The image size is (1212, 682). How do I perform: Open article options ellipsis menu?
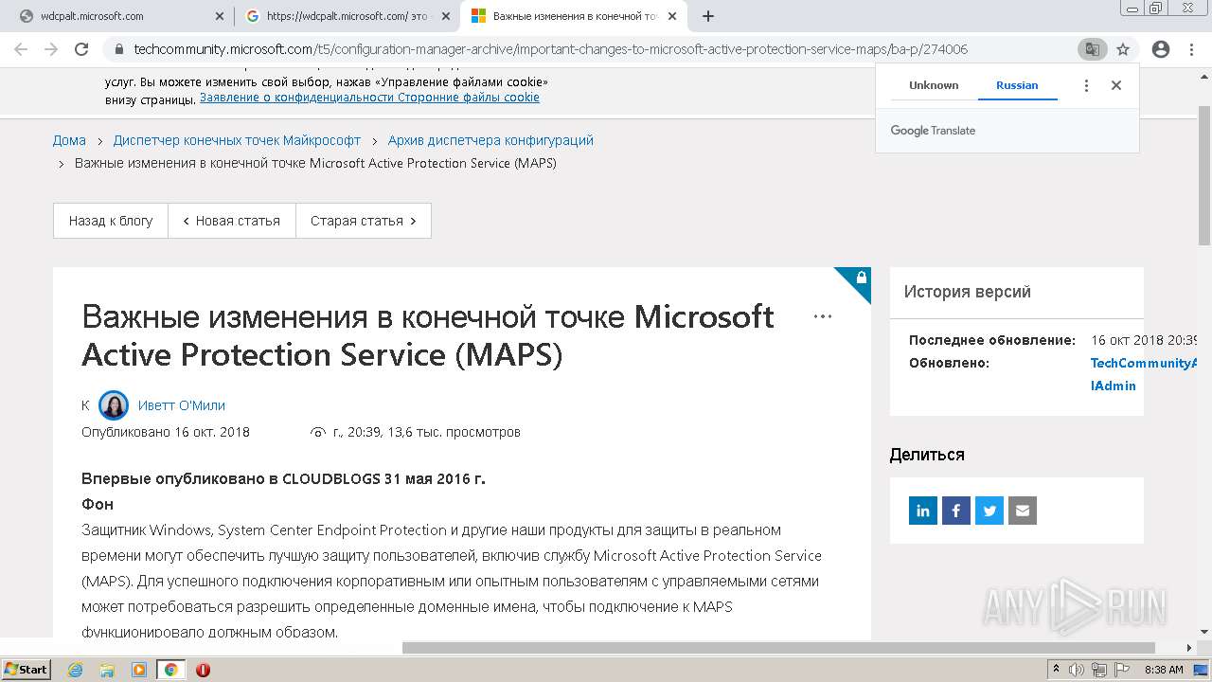823,316
